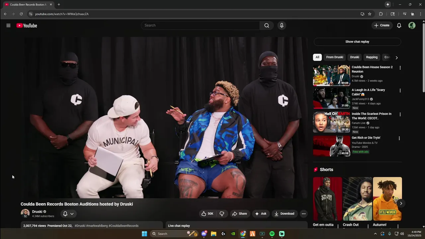The width and height of the screenshot is (425, 239).
Task: Open options for Inside The Scariest Prison video
Action: [400, 115]
